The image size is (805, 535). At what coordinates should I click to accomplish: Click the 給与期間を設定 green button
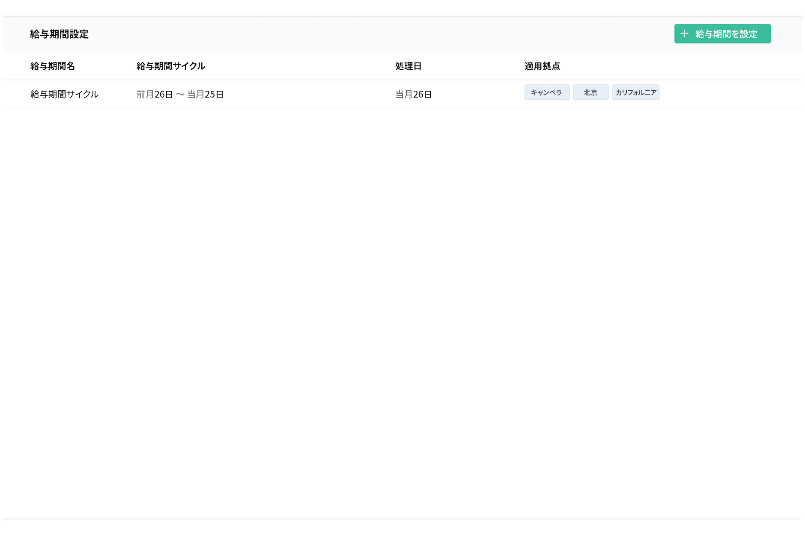click(x=722, y=33)
